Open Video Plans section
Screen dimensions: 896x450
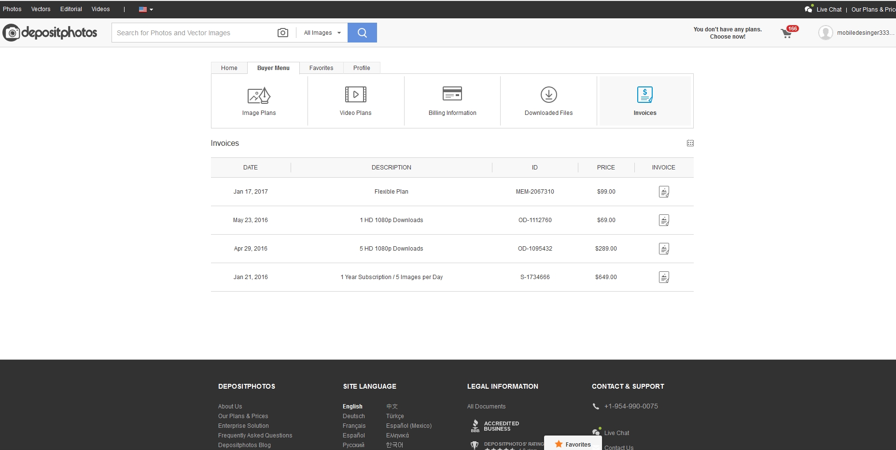[x=356, y=101]
